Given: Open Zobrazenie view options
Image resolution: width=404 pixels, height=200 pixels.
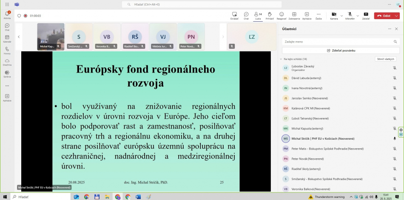Looking at the screenshot, I should click(294, 16).
